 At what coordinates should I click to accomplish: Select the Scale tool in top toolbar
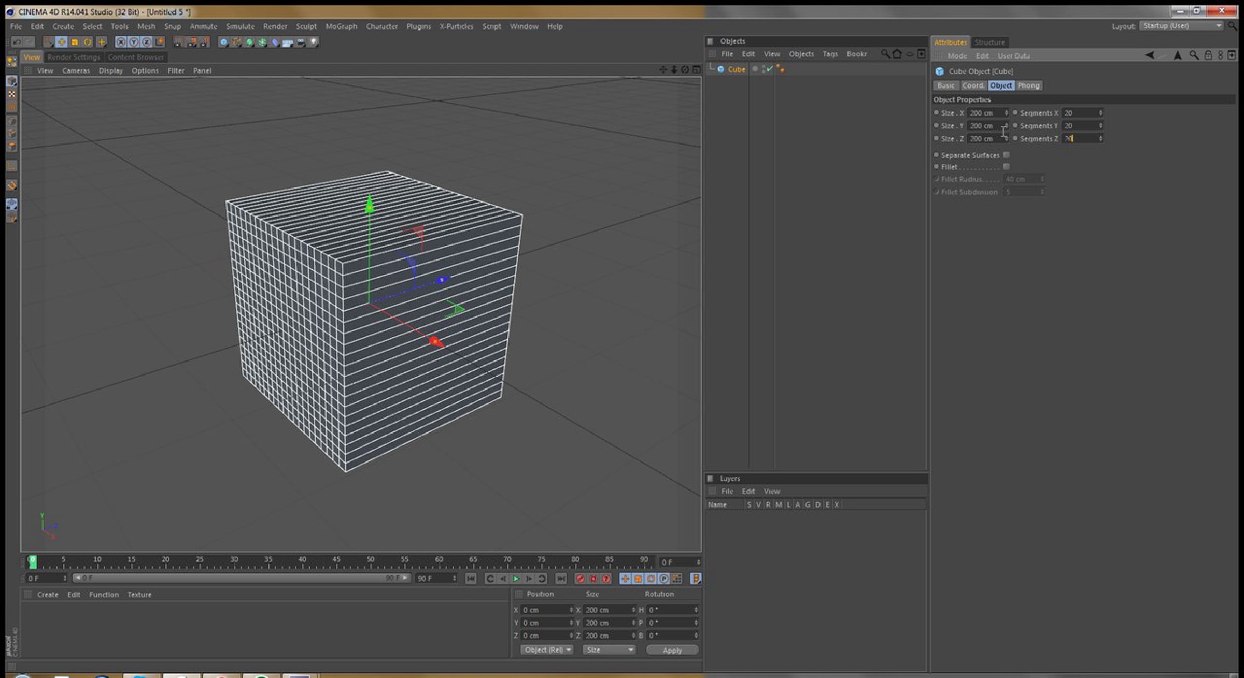[75, 42]
